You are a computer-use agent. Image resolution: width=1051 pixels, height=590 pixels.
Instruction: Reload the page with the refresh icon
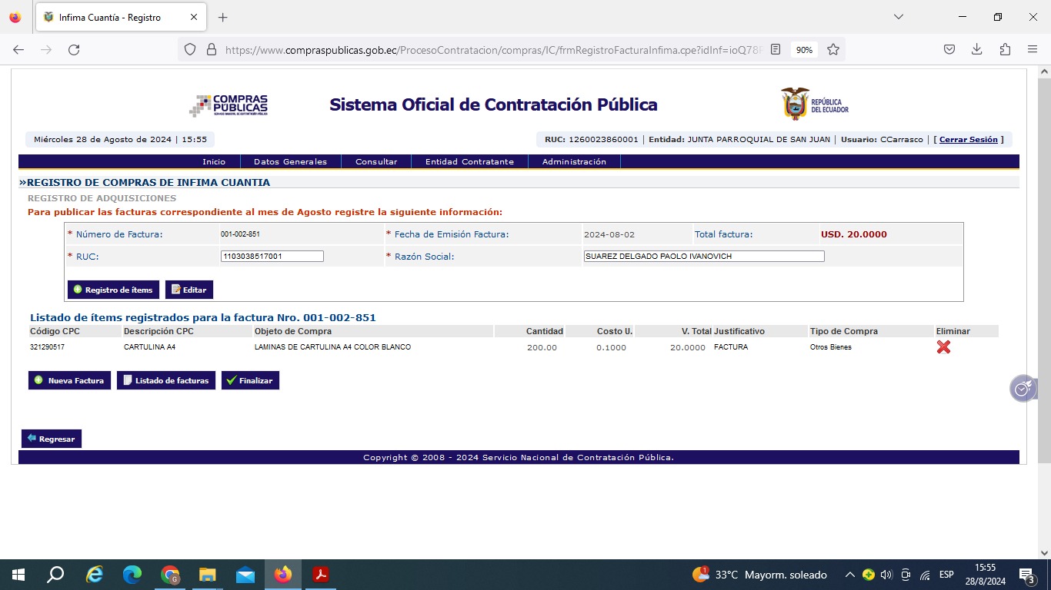[x=74, y=50]
